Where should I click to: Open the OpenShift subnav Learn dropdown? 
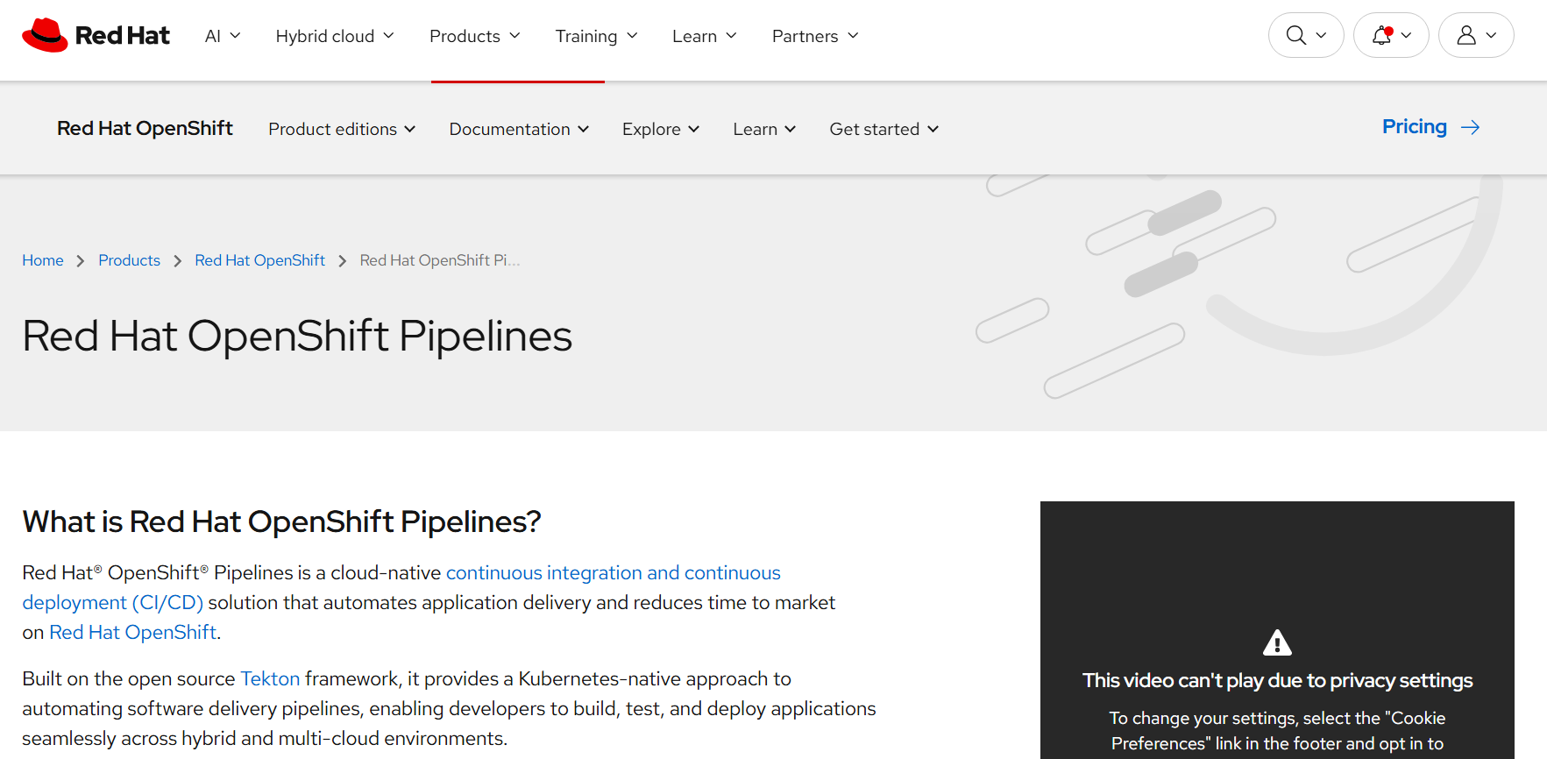click(764, 129)
